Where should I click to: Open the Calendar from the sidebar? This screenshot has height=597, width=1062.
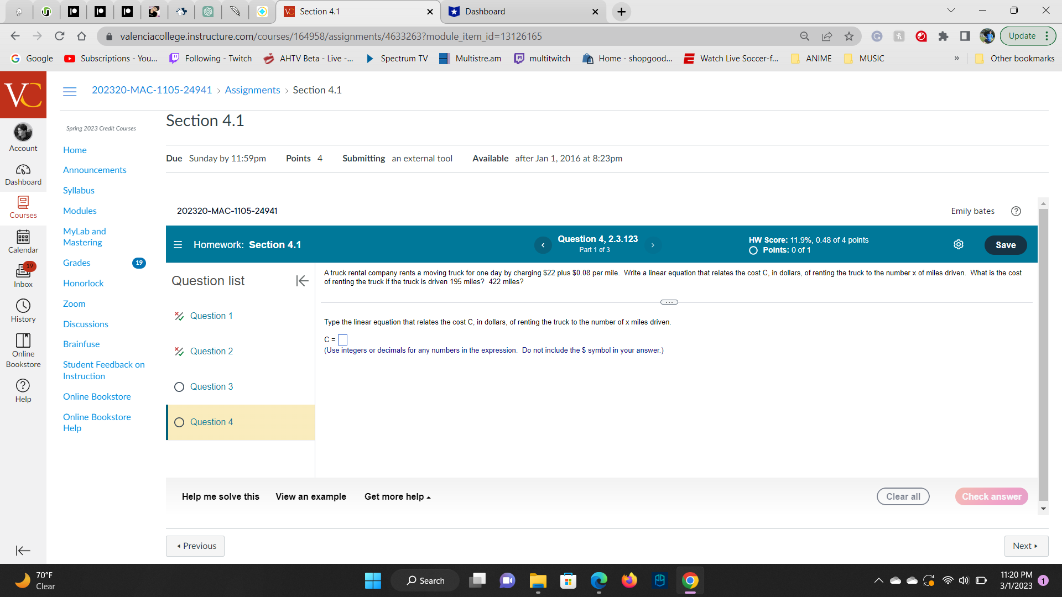[x=23, y=242]
